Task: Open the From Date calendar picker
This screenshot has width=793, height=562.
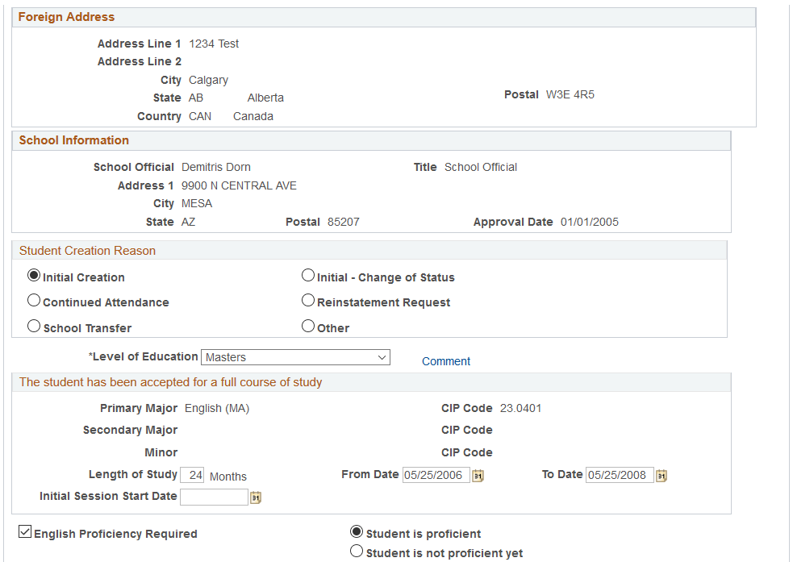Action: pyautogui.click(x=478, y=476)
